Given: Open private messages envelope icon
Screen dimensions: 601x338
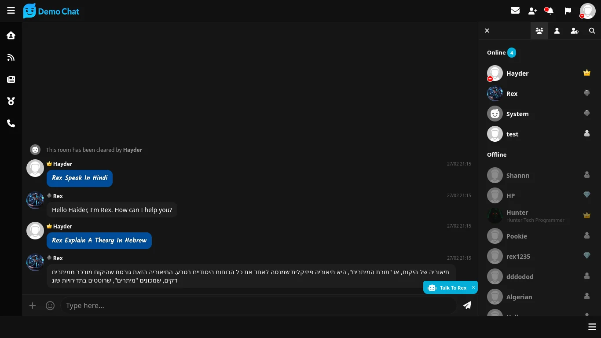Looking at the screenshot, I should 515,11.
